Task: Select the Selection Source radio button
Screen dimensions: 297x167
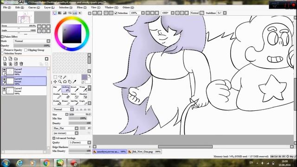Action: point(2,54)
